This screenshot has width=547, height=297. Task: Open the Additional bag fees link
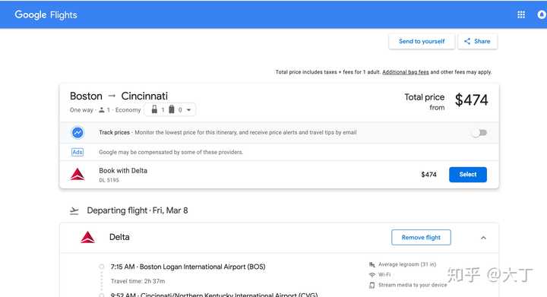click(406, 72)
